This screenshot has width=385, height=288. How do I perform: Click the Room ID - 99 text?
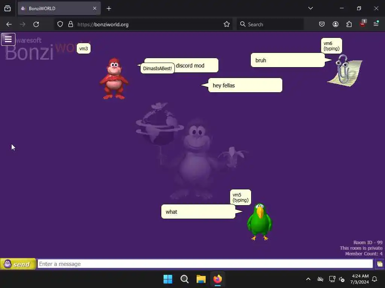coord(368,243)
